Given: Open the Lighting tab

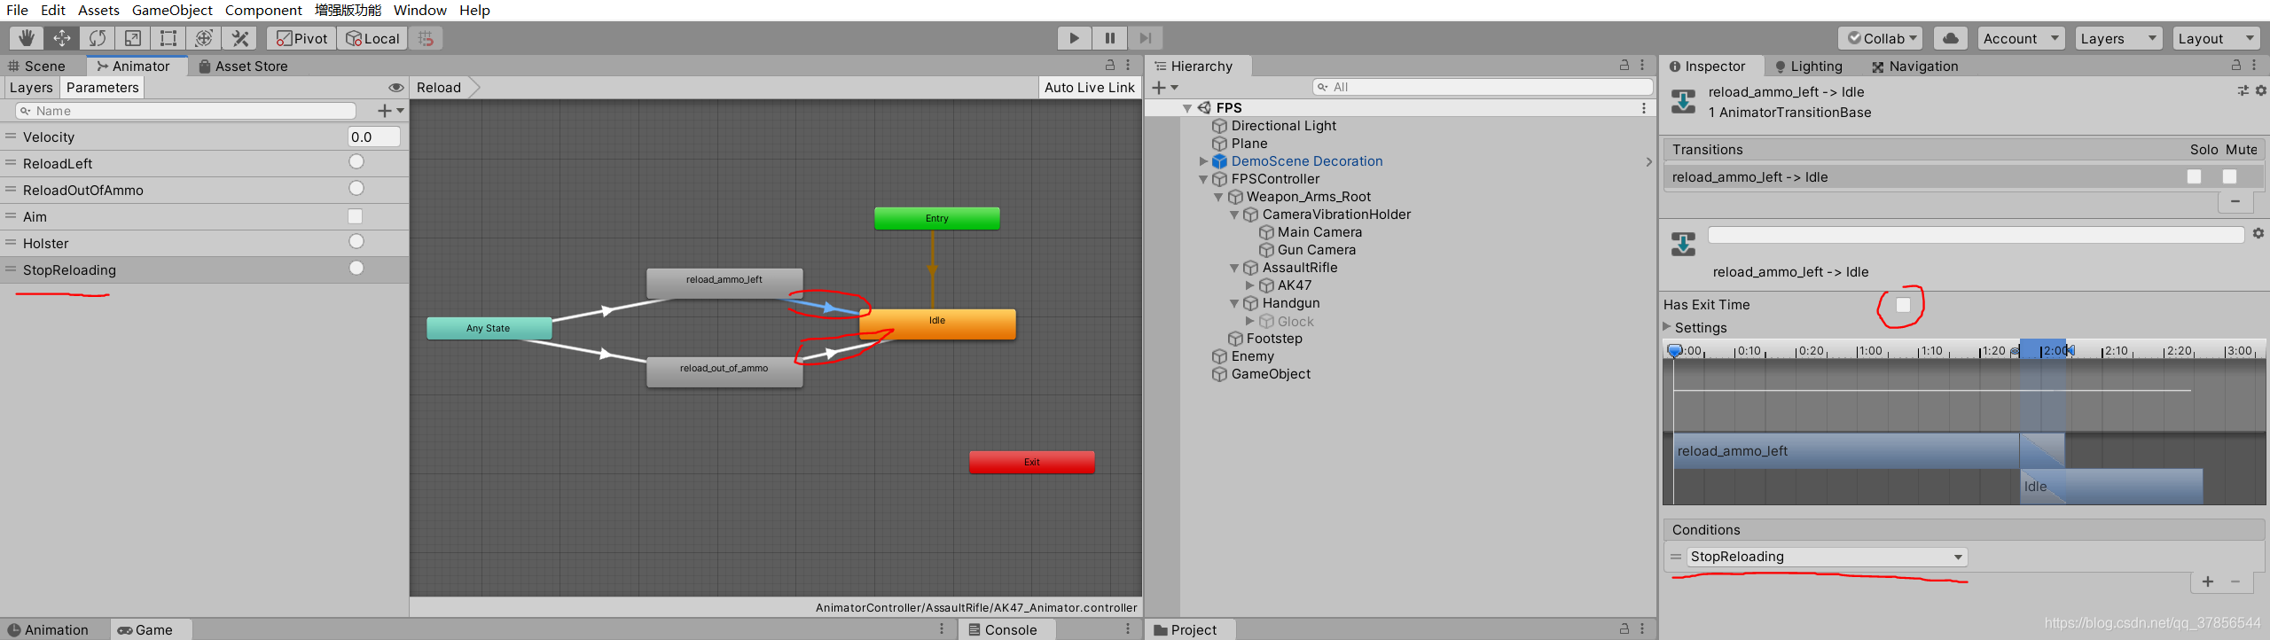Looking at the screenshot, I should pyautogui.click(x=1808, y=66).
